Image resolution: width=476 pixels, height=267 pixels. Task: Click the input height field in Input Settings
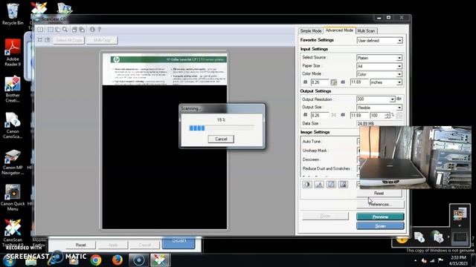click(x=359, y=82)
